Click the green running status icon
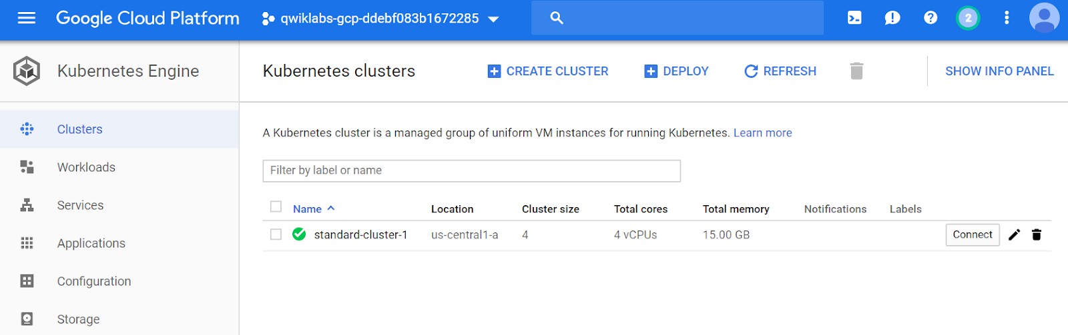The width and height of the screenshot is (1068, 335). pos(299,234)
